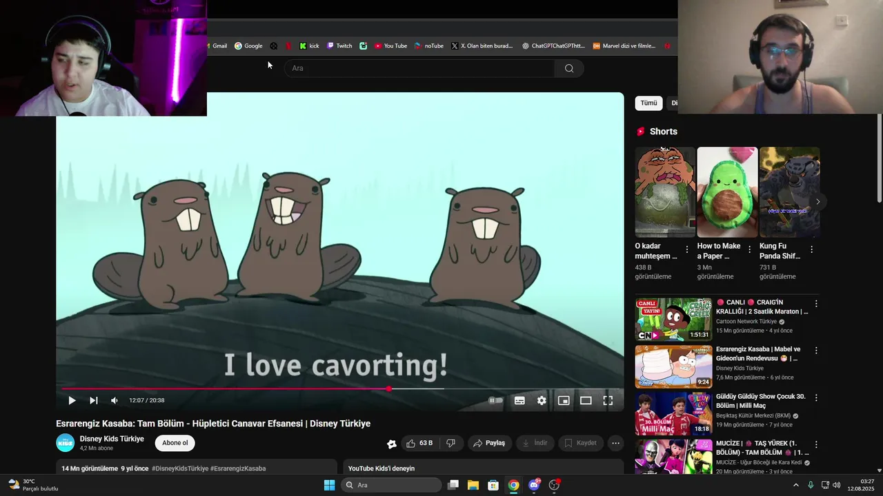Click the YouTube search magnifier button

[x=569, y=68]
